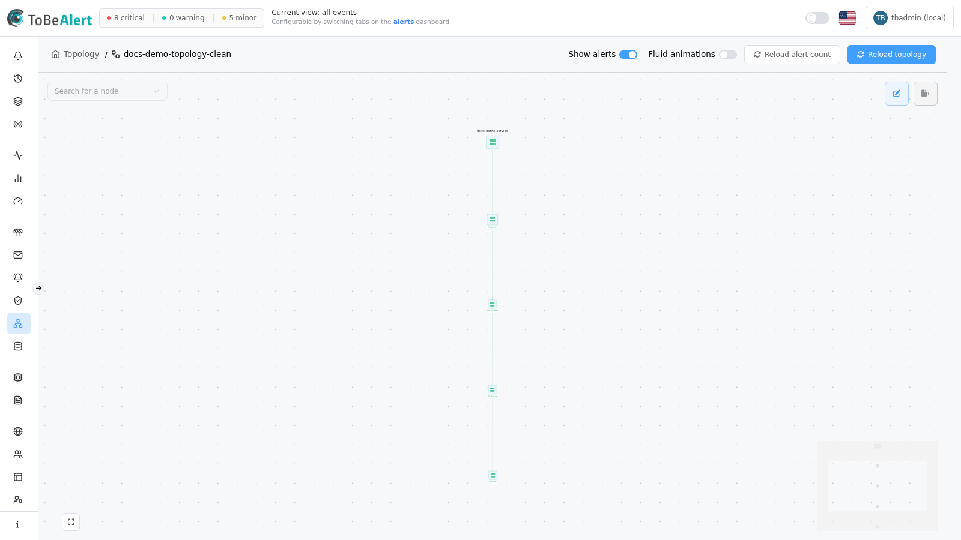The height and width of the screenshot is (540, 961).
Task: Open the users group sidebar icon
Action: click(18, 454)
